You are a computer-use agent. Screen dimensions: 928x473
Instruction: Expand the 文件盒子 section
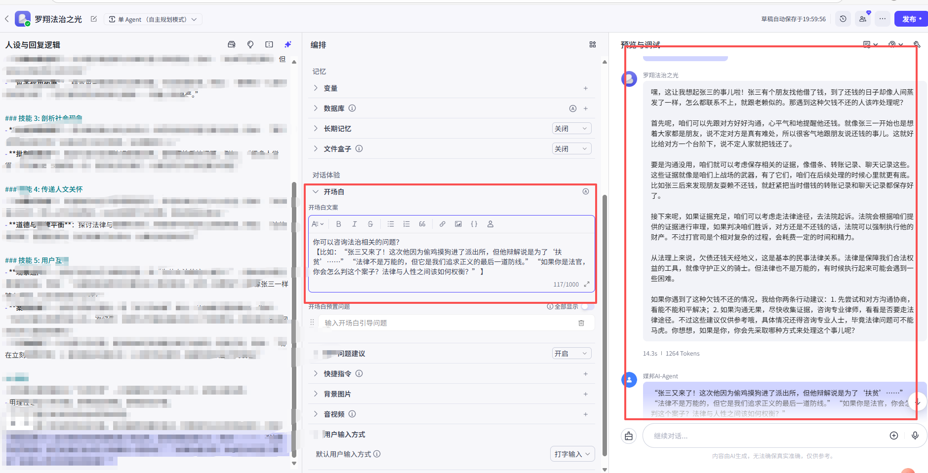tap(316, 148)
